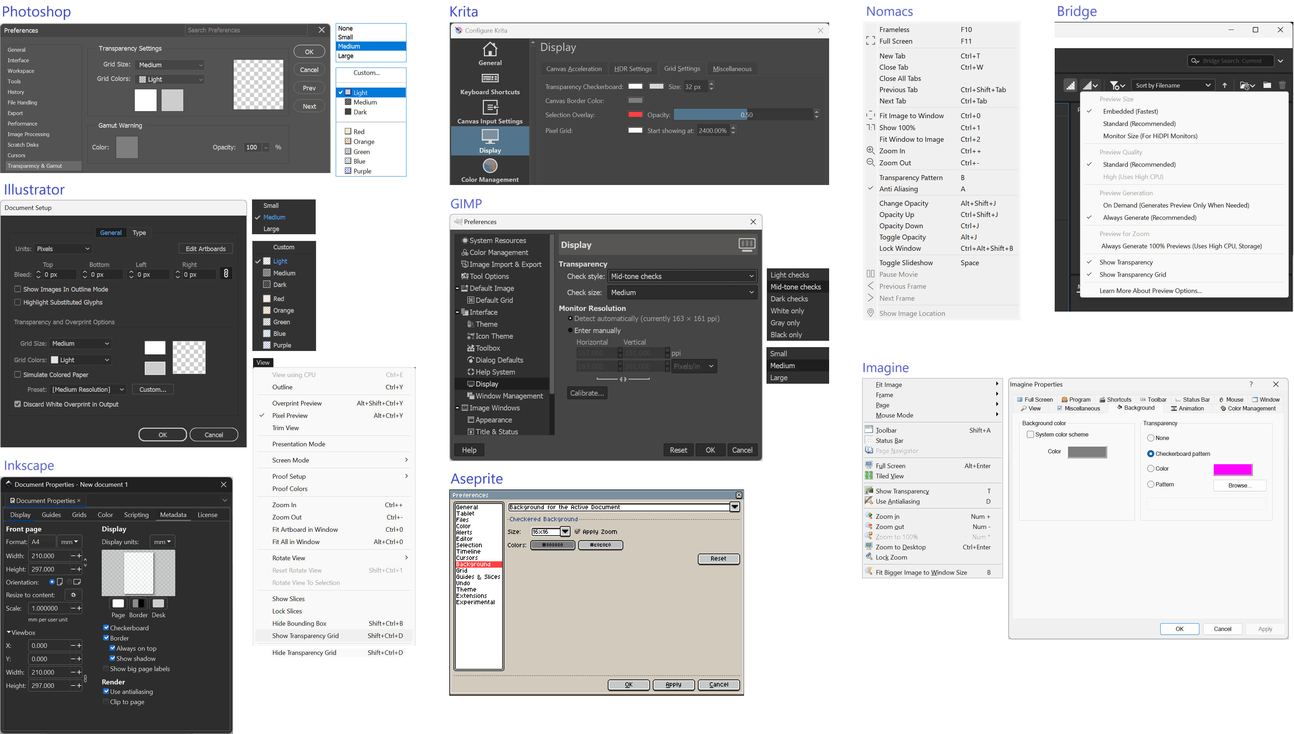This screenshot has width=1294, height=734.
Task: Click the Calibrate button in GIMP
Action: pyautogui.click(x=587, y=393)
